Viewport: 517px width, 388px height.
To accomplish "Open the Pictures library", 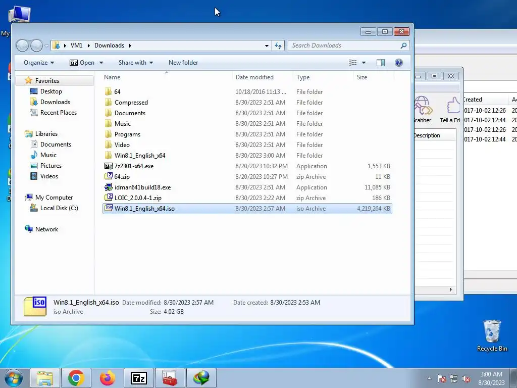I will [51, 166].
